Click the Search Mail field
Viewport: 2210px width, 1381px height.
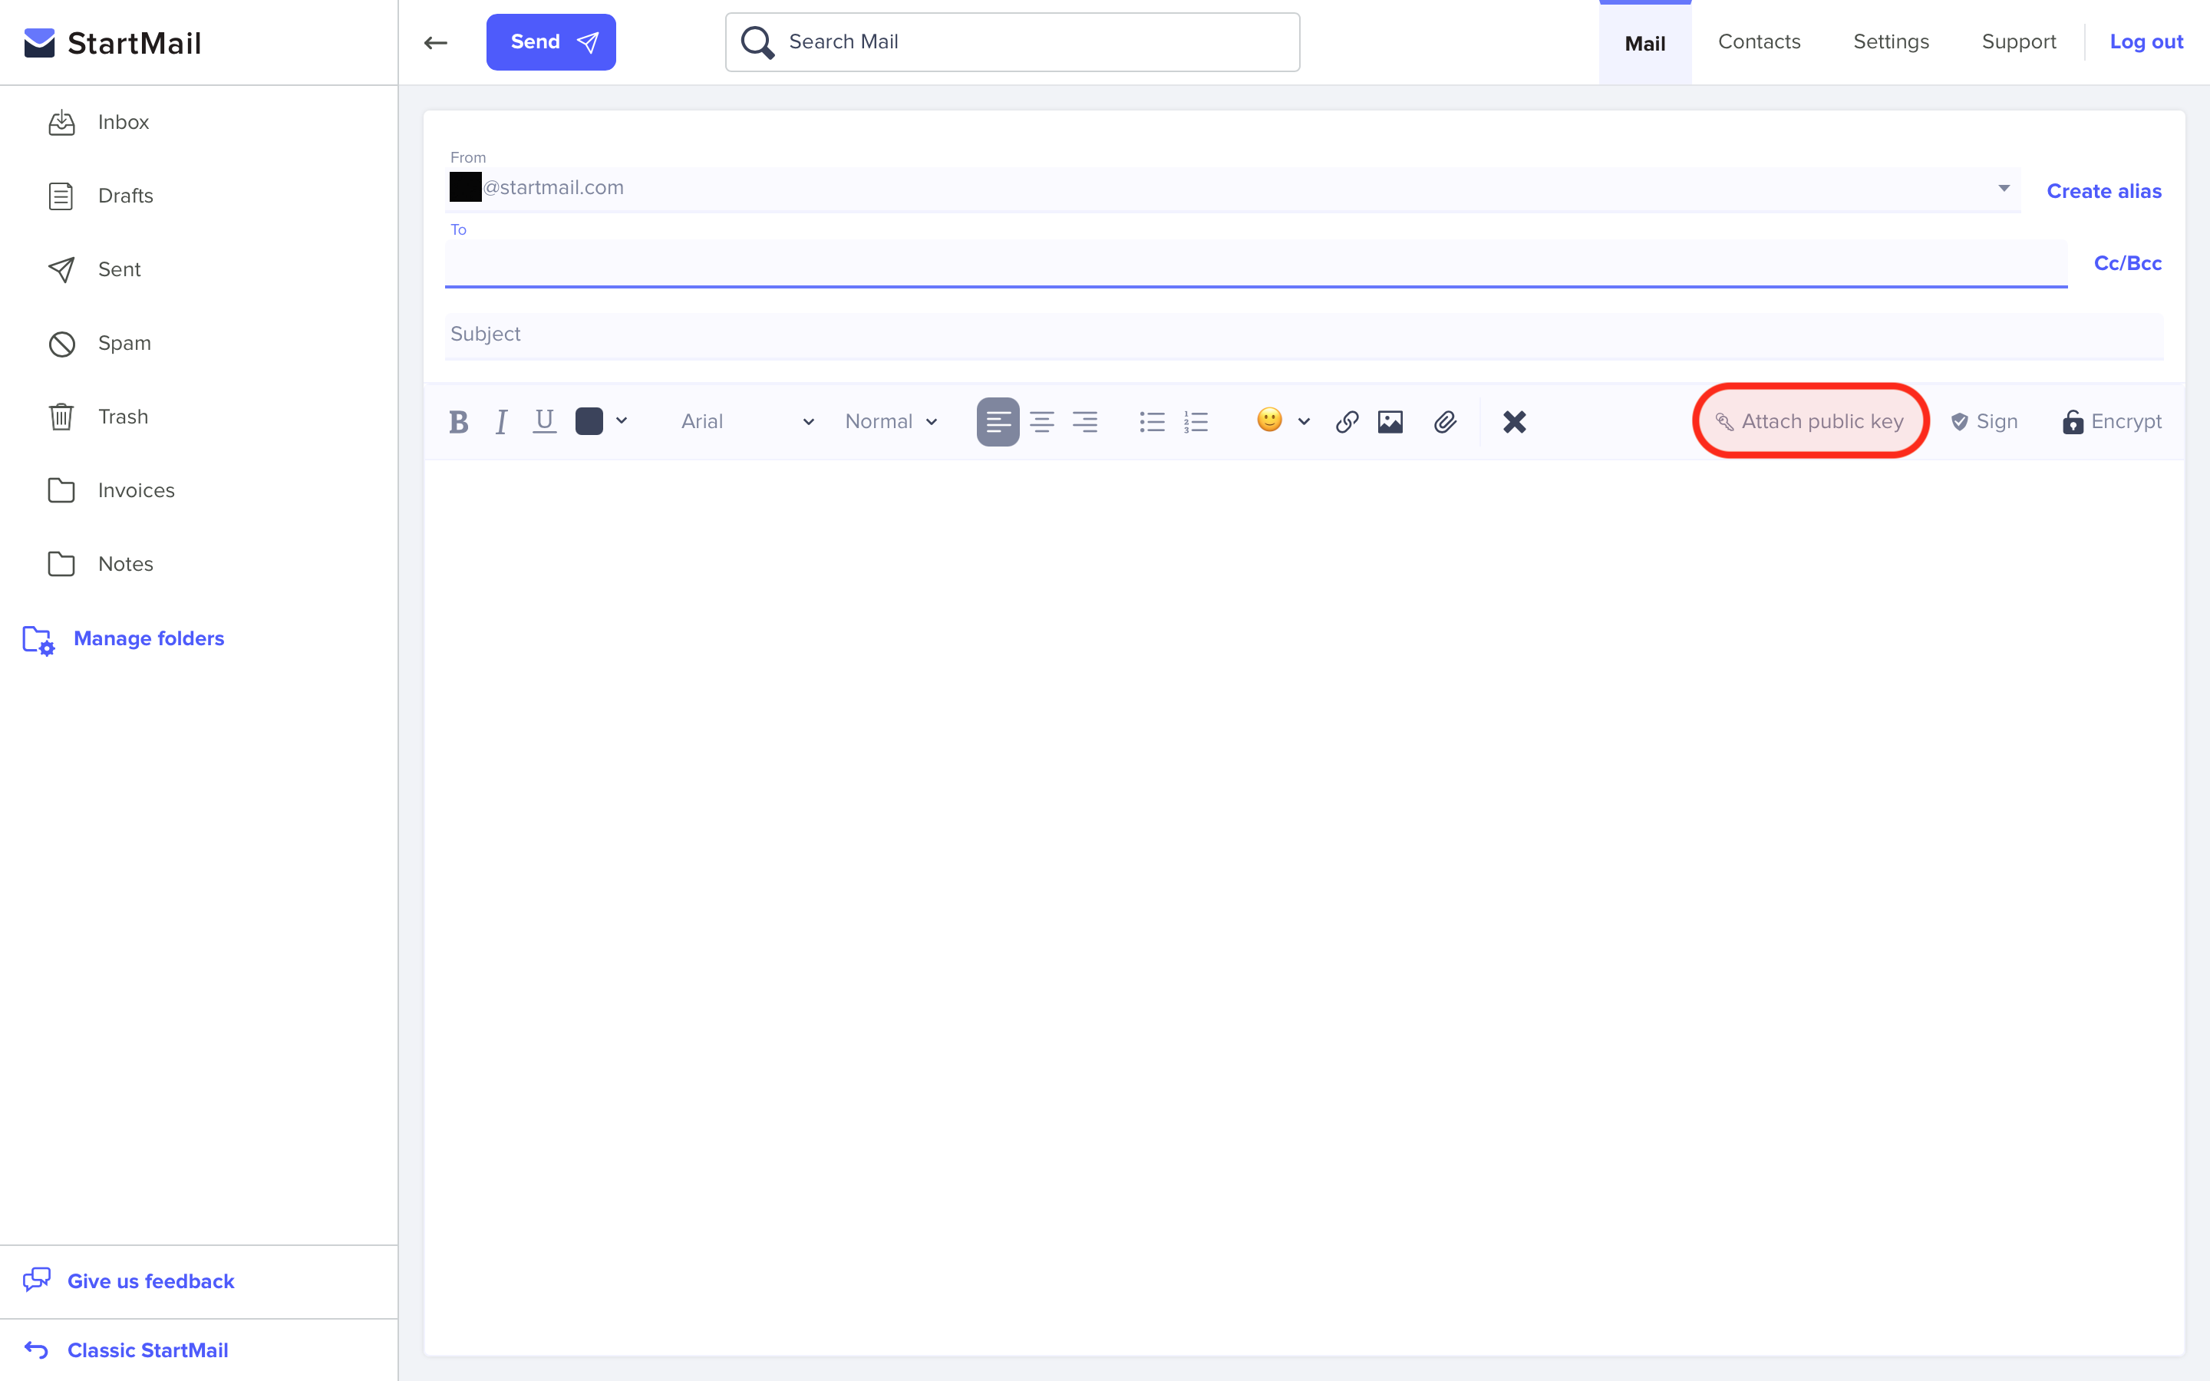1012,42
